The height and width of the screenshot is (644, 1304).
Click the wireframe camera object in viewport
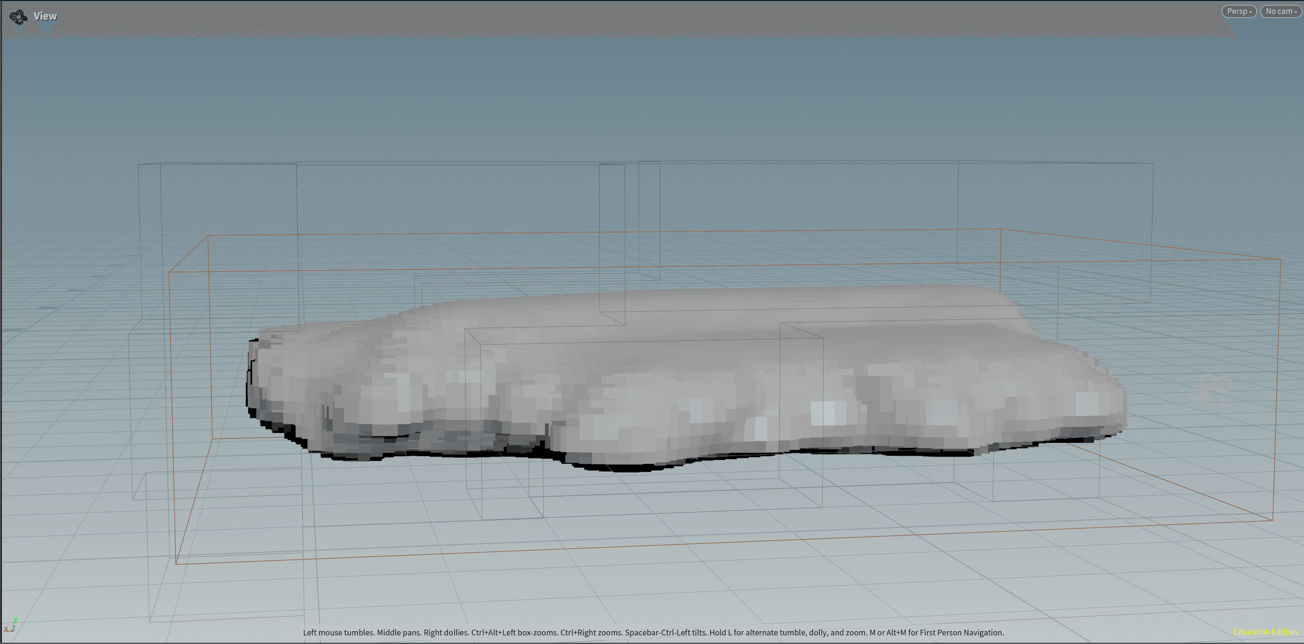[x=1212, y=390]
